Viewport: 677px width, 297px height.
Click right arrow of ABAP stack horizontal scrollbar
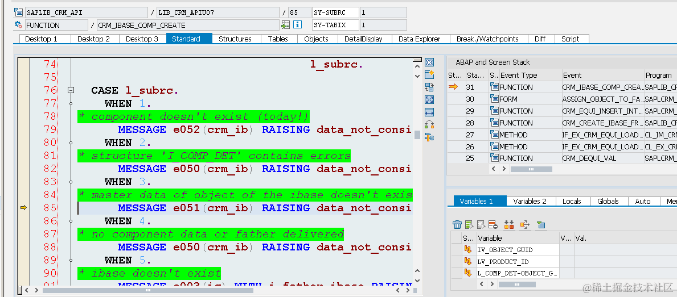point(504,169)
